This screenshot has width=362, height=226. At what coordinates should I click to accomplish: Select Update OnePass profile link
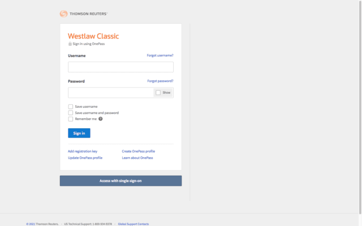[x=85, y=158]
